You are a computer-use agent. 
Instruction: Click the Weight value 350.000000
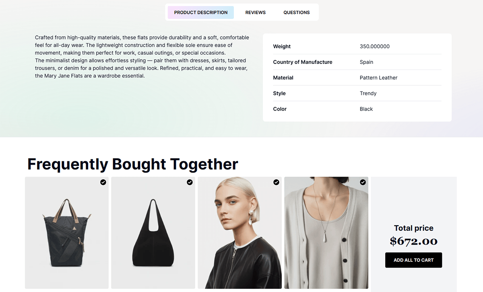point(374,46)
